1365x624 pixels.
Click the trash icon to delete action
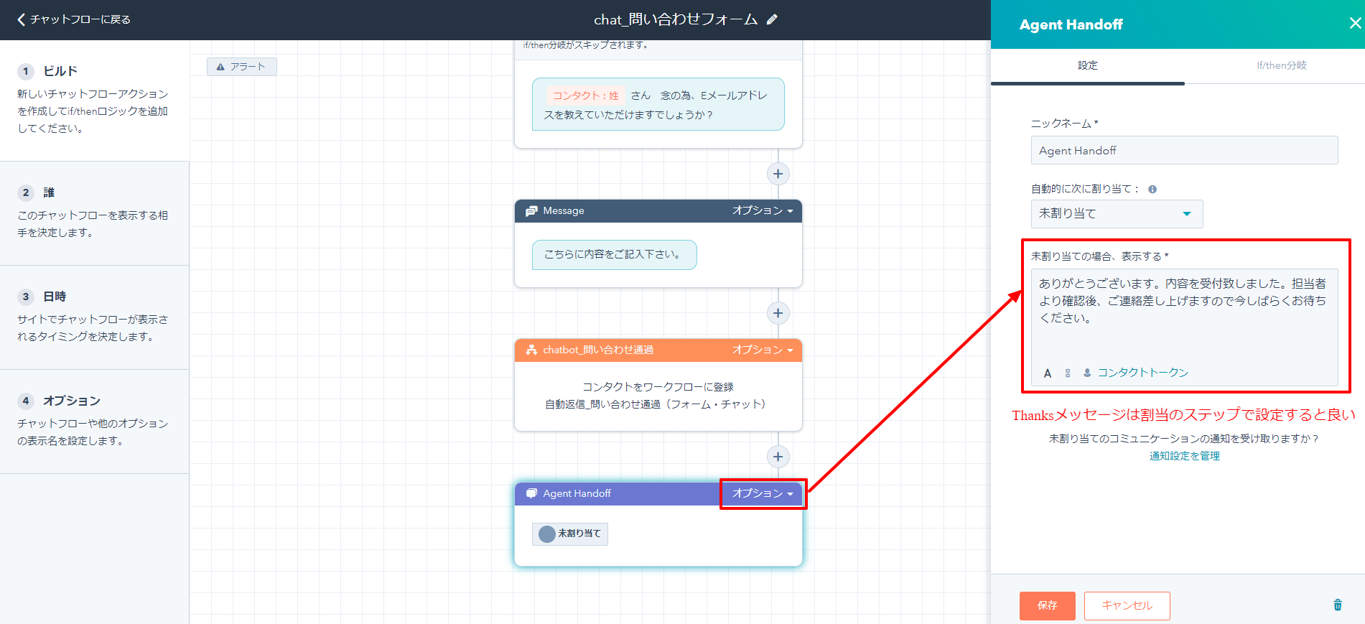[1337, 605]
